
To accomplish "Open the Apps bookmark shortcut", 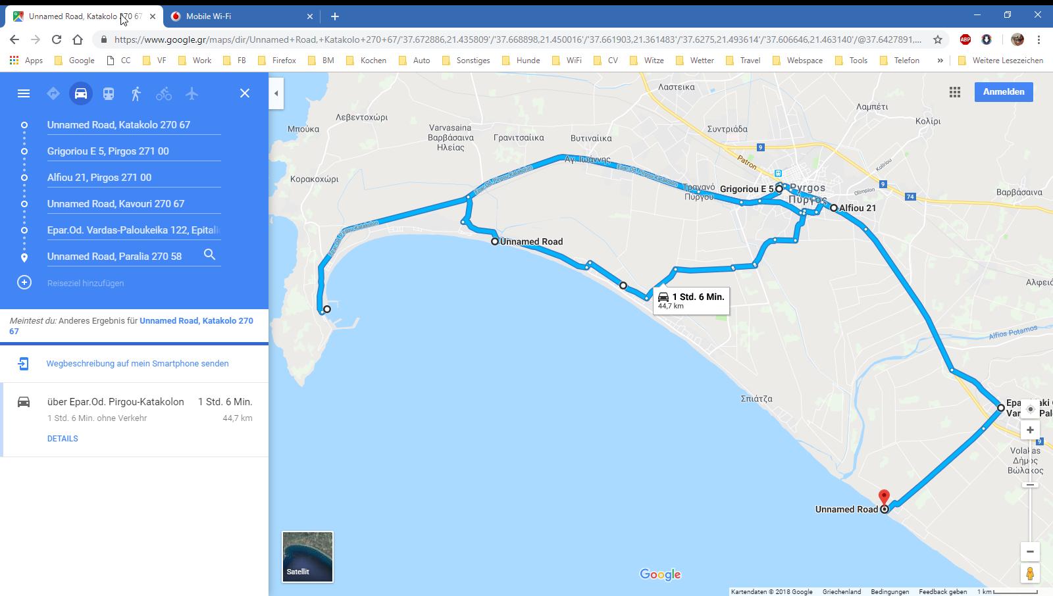I will 26,60.
